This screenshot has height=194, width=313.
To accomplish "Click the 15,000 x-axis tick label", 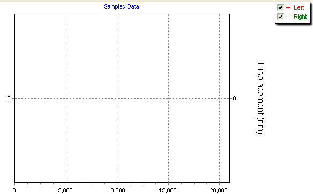I will tap(168, 190).
